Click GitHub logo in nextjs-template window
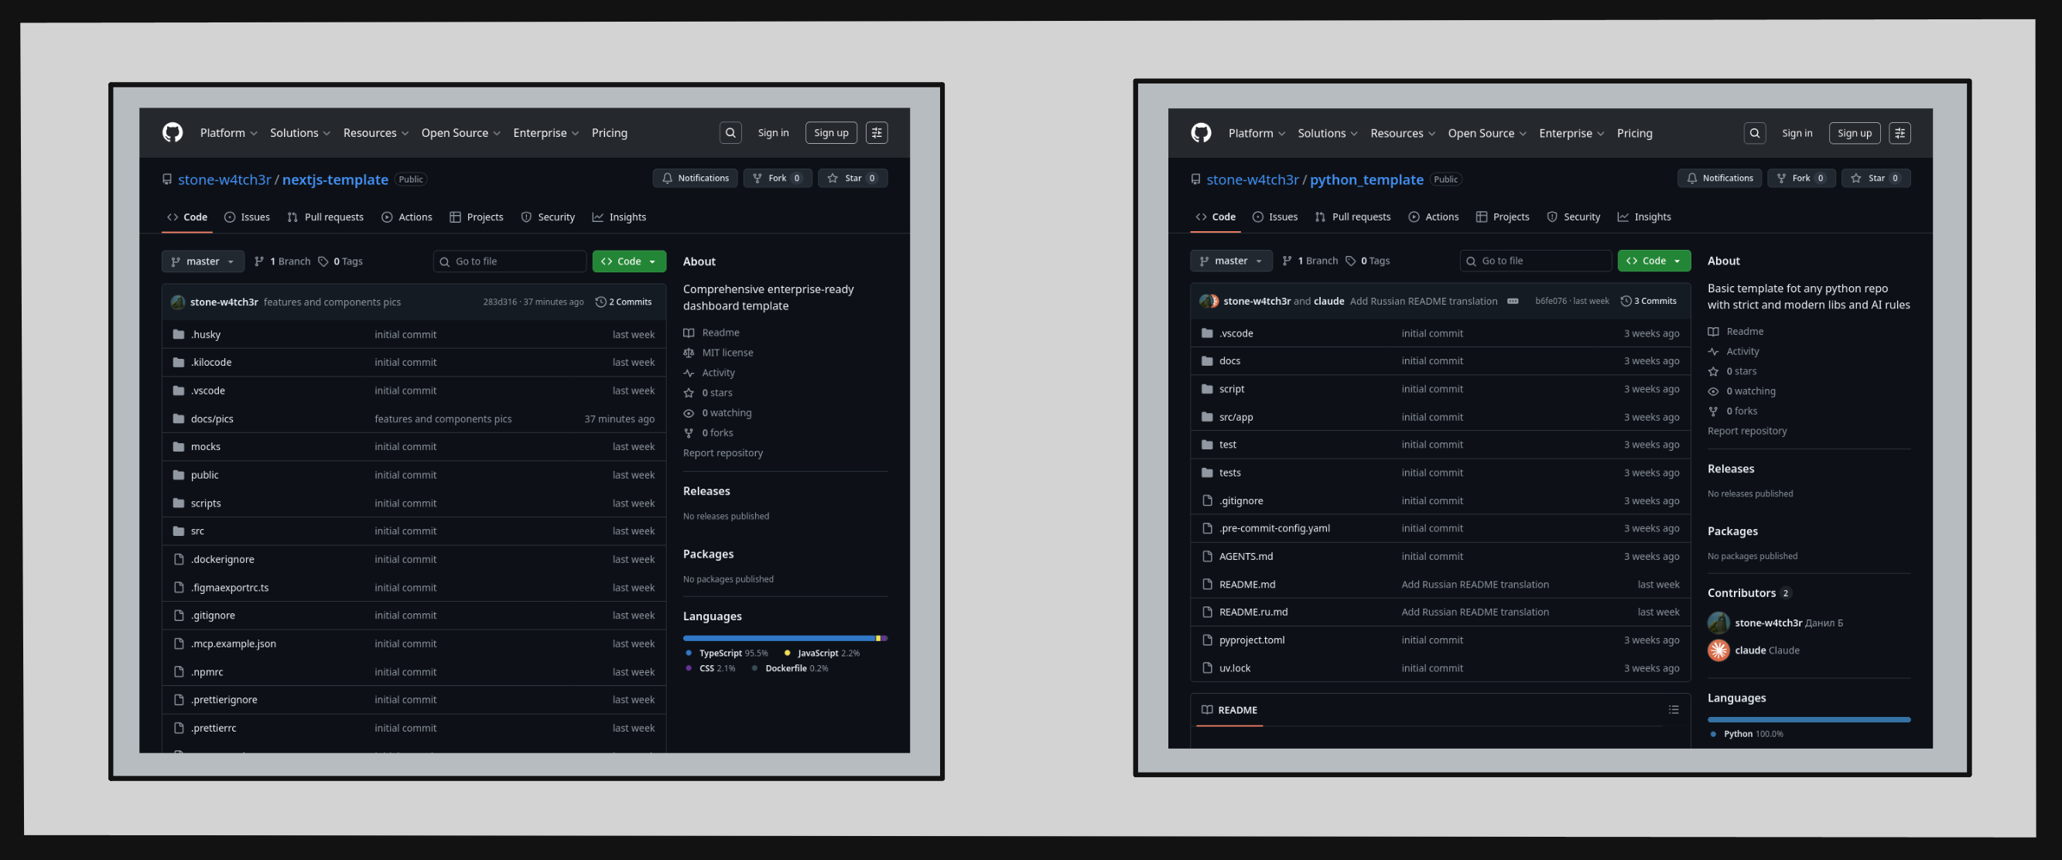This screenshot has width=2062, height=860. pyautogui.click(x=172, y=133)
